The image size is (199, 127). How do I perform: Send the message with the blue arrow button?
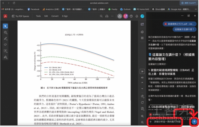point(194,122)
